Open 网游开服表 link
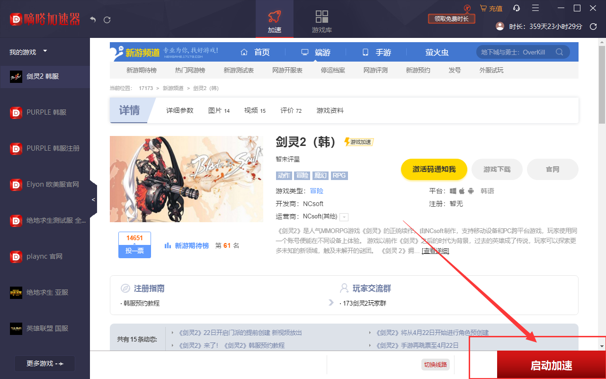606x379 pixels. [x=287, y=70]
